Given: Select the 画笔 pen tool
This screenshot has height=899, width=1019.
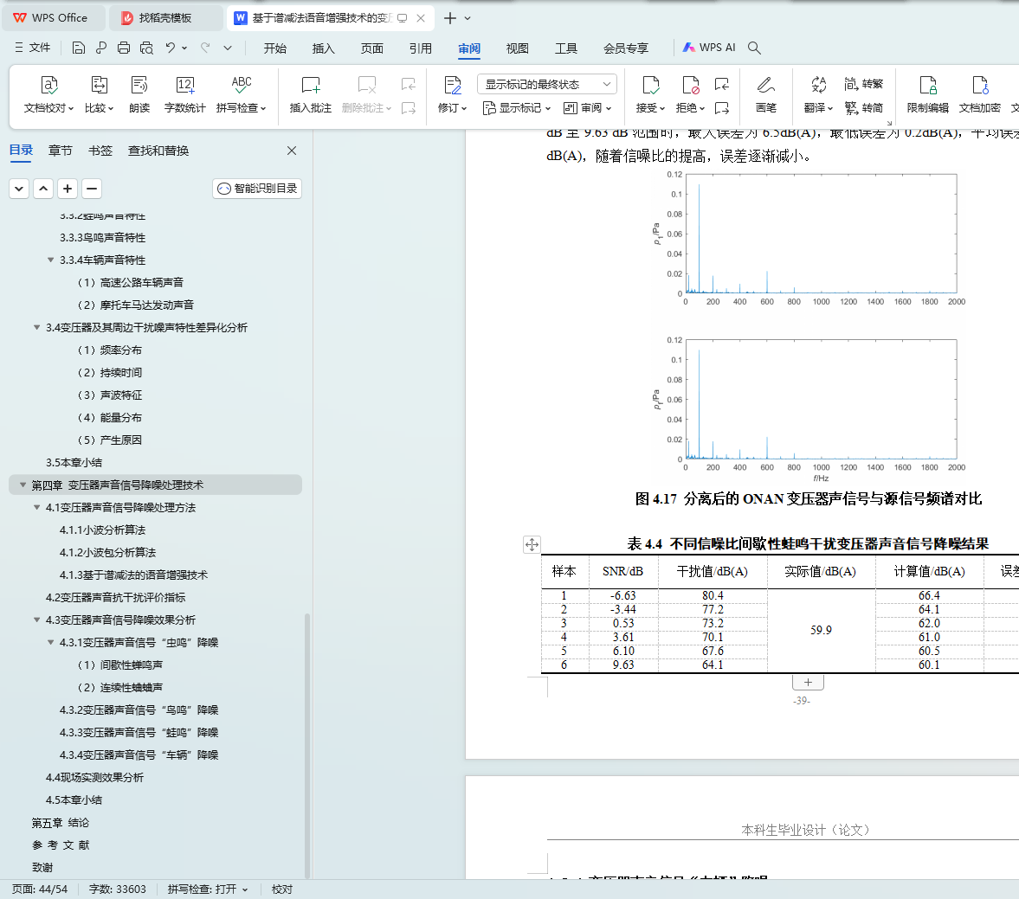Looking at the screenshot, I should (x=766, y=95).
